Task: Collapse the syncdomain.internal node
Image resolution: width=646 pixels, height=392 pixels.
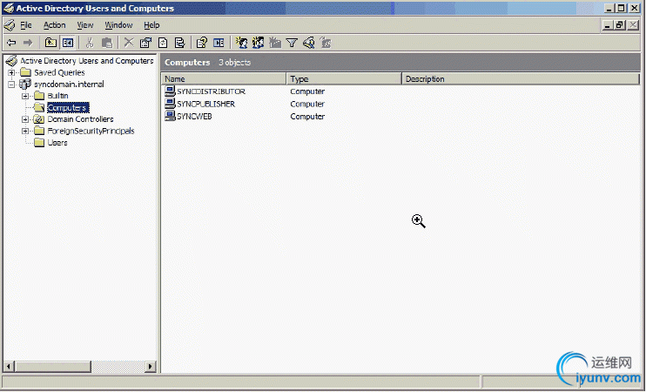Action: pos(11,84)
